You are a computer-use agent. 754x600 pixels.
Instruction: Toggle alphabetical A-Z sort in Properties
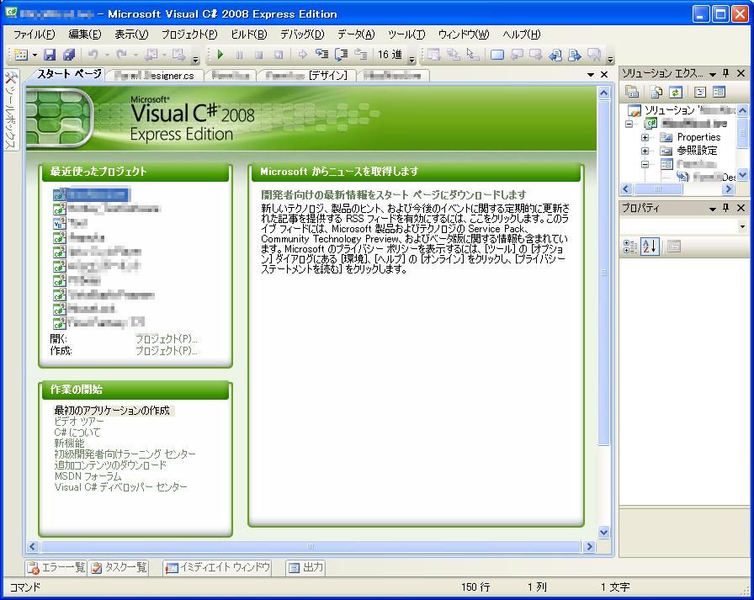pos(649,247)
